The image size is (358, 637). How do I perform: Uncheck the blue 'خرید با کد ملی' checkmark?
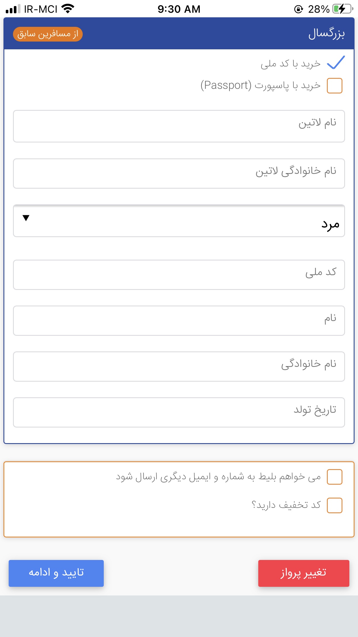coord(336,63)
